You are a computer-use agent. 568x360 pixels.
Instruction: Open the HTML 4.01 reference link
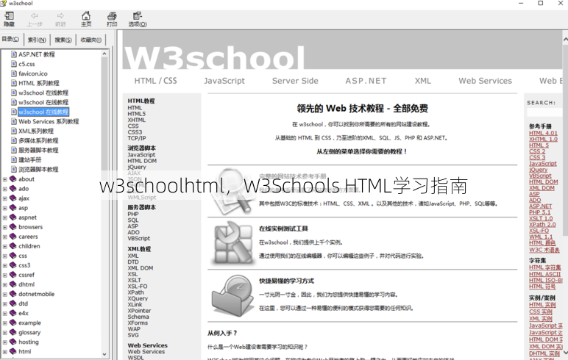point(543,133)
